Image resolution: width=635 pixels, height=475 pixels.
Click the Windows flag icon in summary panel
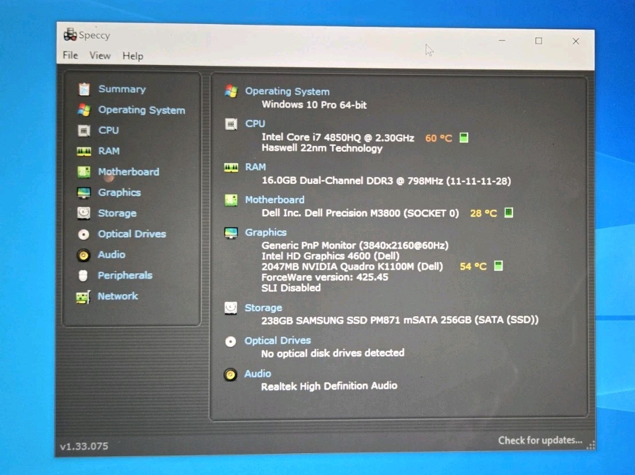(231, 91)
